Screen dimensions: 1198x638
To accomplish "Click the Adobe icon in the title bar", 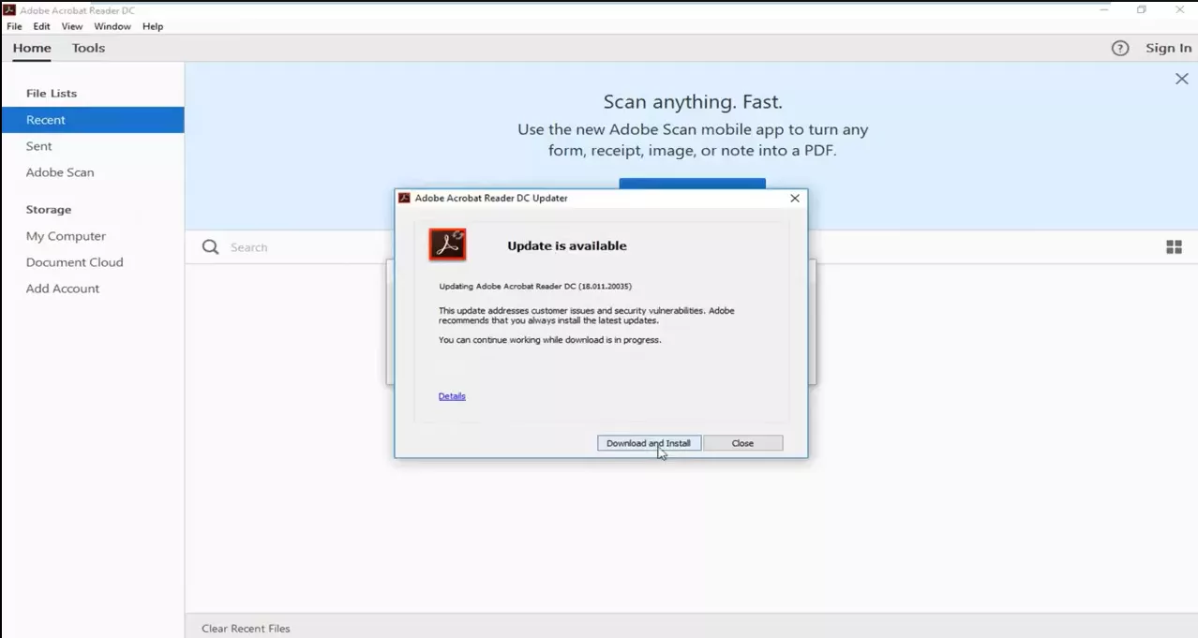I will 9,9.
